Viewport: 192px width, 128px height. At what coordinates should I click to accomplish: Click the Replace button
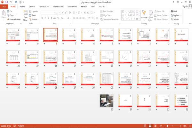pos(176,15)
